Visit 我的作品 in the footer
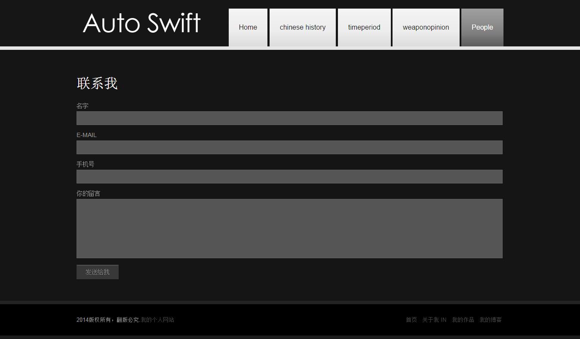Viewport: 580px width, 339px height. (x=463, y=320)
